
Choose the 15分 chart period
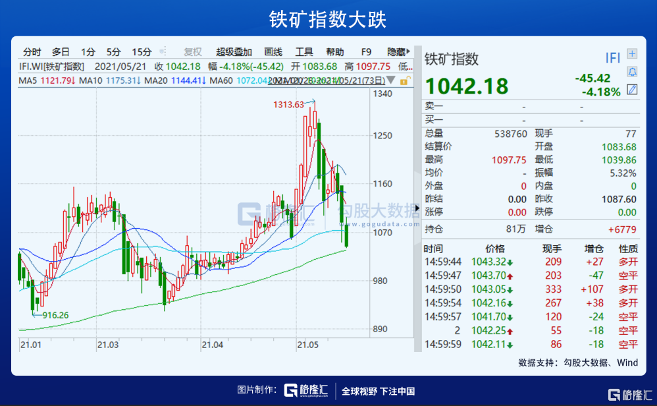click(142, 51)
